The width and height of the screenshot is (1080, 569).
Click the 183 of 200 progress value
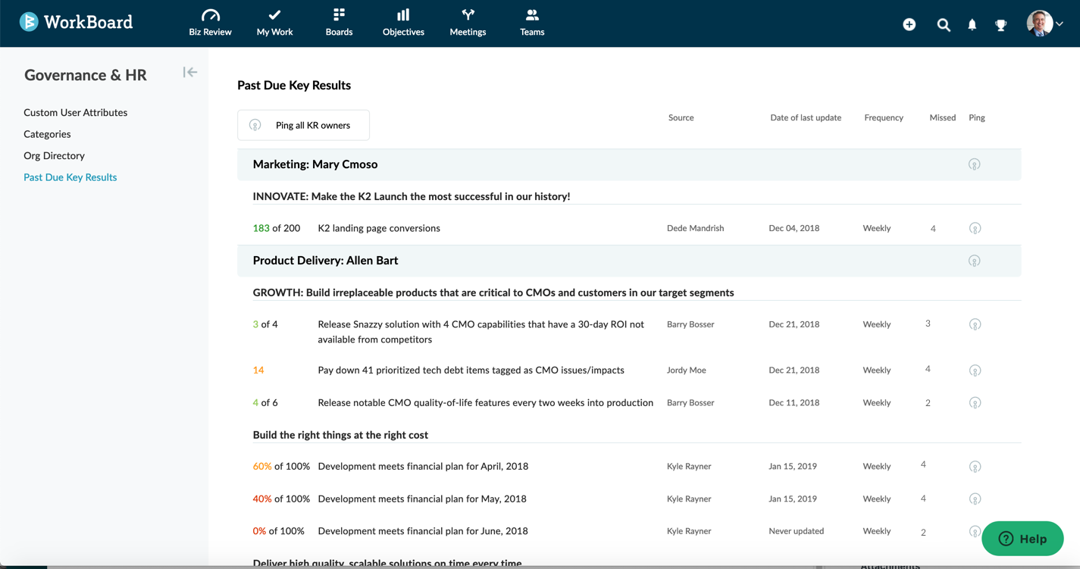(276, 228)
